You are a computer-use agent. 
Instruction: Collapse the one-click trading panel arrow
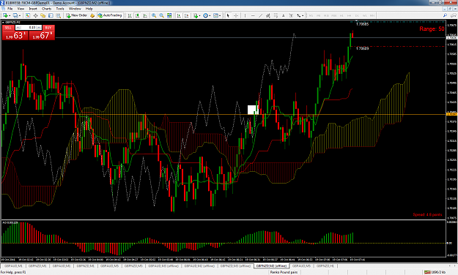3,22
